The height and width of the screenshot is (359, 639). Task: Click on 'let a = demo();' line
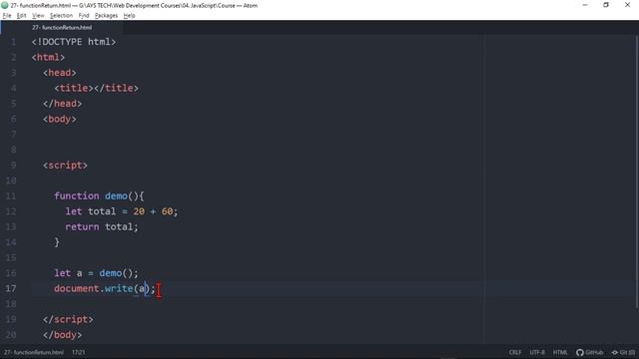pyautogui.click(x=96, y=273)
